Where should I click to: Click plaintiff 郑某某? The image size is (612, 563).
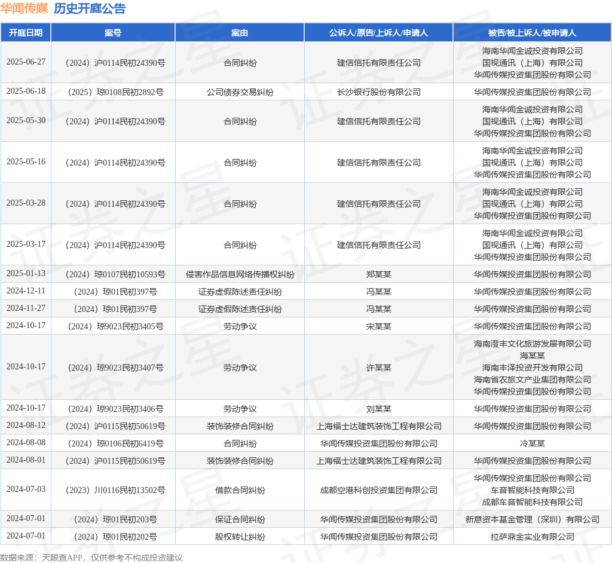tap(378, 274)
